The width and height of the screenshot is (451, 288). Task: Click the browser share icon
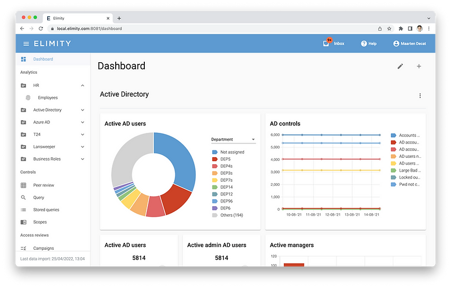(x=380, y=29)
